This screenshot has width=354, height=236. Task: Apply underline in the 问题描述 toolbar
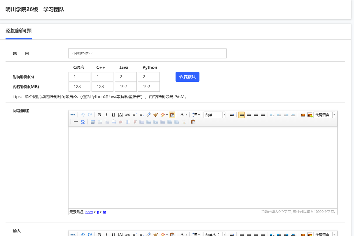point(113,115)
